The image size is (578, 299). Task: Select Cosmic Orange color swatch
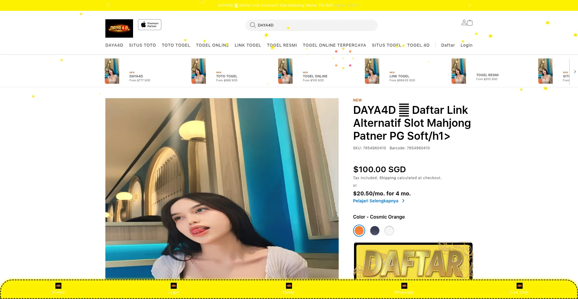point(359,231)
